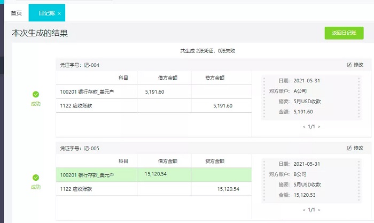Click the 凭证字号：记-004 header label
374x223 pixels.
point(80,65)
